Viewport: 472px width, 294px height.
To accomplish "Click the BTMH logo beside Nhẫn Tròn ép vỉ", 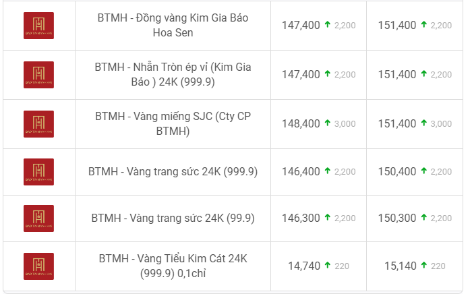I will (38, 75).
